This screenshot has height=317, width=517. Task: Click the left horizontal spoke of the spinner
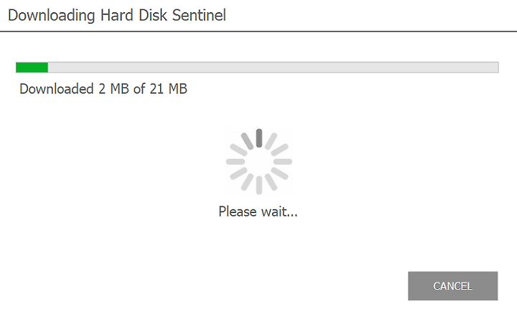pyautogui.click(x=236, y=161)
